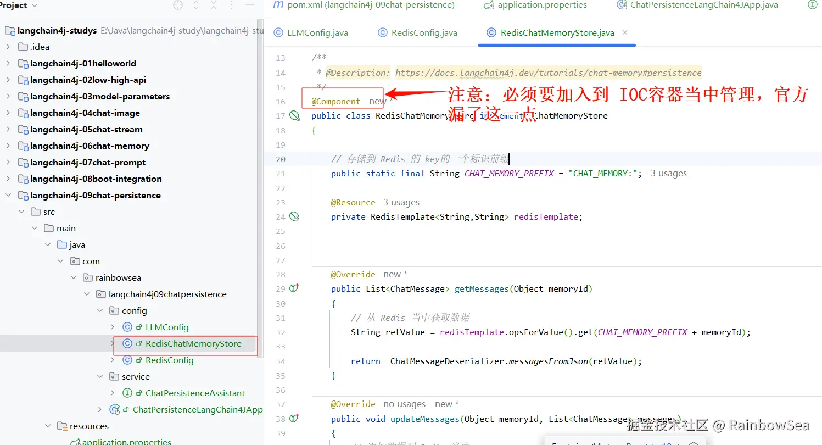Select the langchain4j-05chat-stream tree row

[x=132, y=129]
